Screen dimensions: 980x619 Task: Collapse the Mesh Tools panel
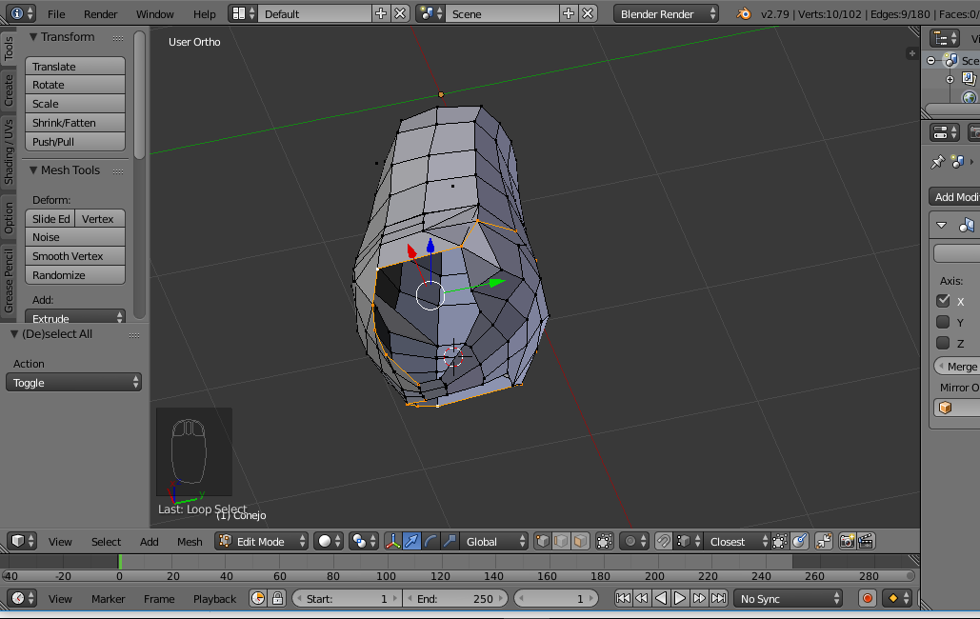click(33, 170)
